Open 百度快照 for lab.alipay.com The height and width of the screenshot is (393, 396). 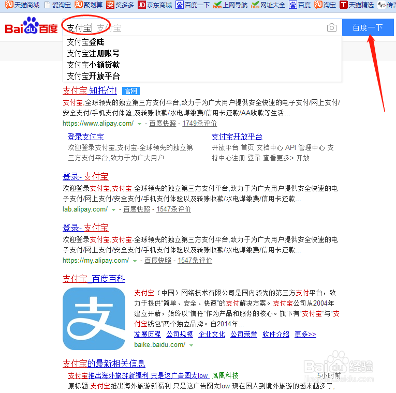[x=137, y=209]
